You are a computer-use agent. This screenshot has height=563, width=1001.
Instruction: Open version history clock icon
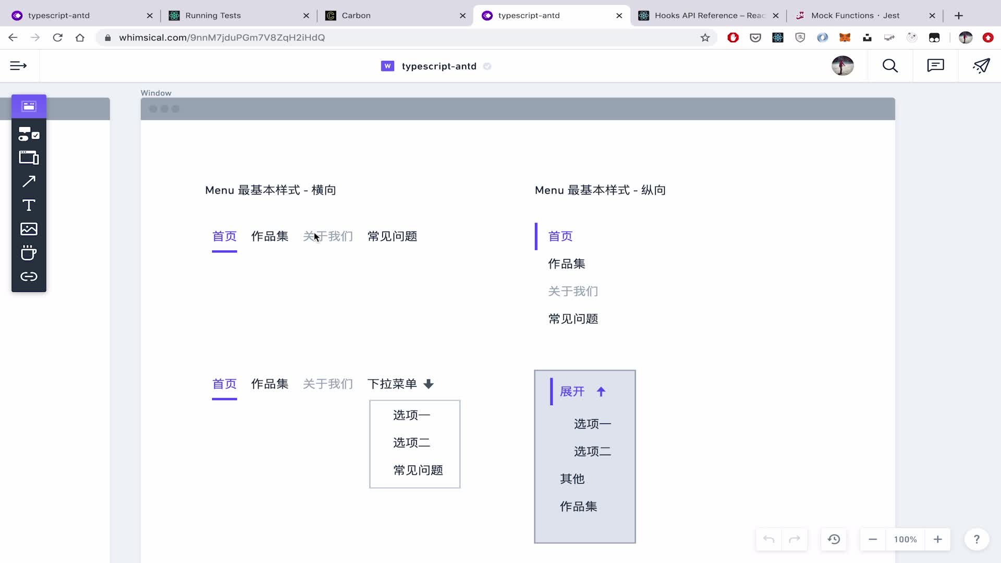tap(834, 540)
